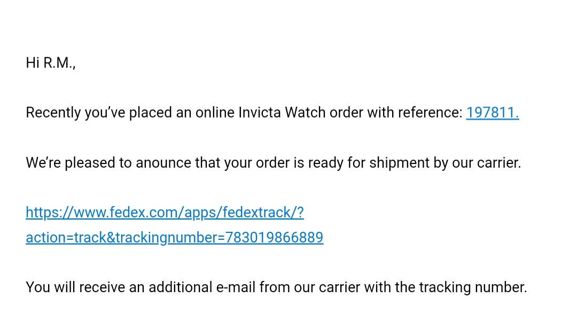Open the fedex.com/apps/fedextrack URL line
Viewport: 577px width, 321px height.
click(x=165, y=213)
